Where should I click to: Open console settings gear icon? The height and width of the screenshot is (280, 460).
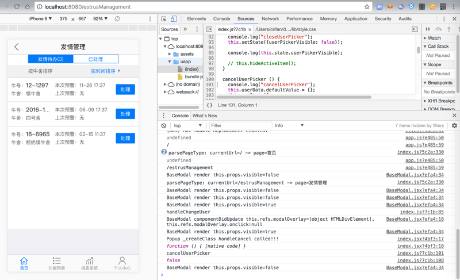click(x=454, y=125)
